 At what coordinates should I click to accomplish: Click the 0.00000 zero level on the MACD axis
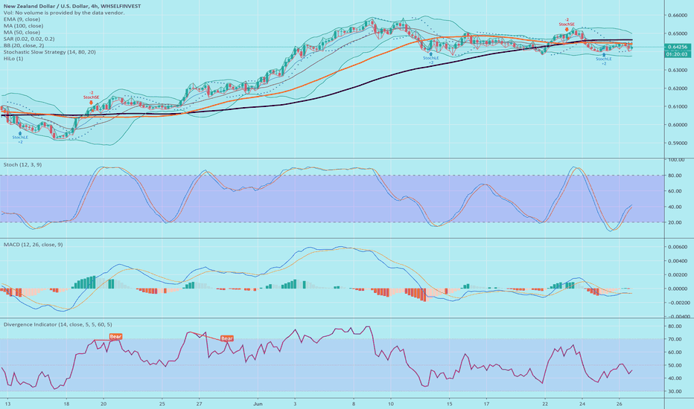[678, 289]
